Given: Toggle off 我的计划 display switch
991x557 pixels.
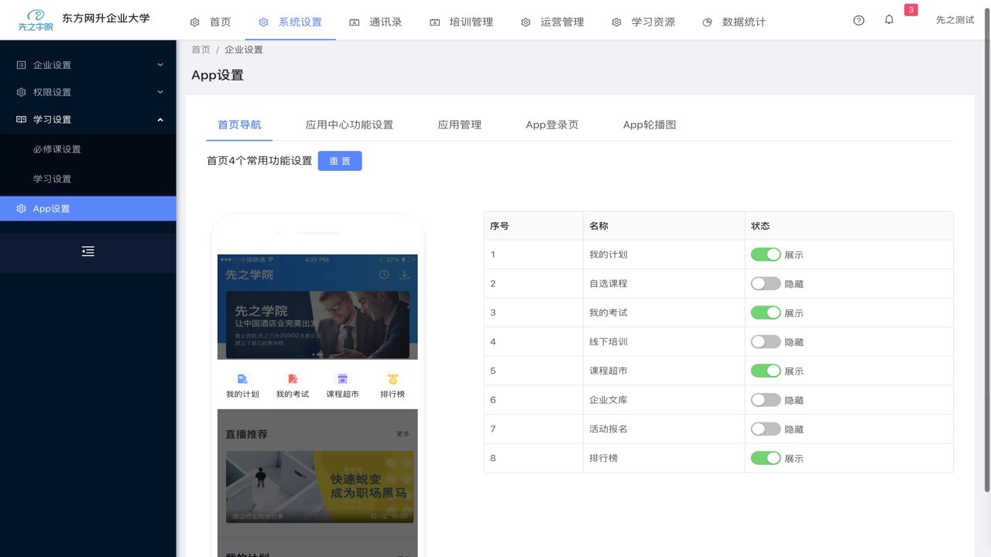Looking at the screenshot, I should point(766,255).
